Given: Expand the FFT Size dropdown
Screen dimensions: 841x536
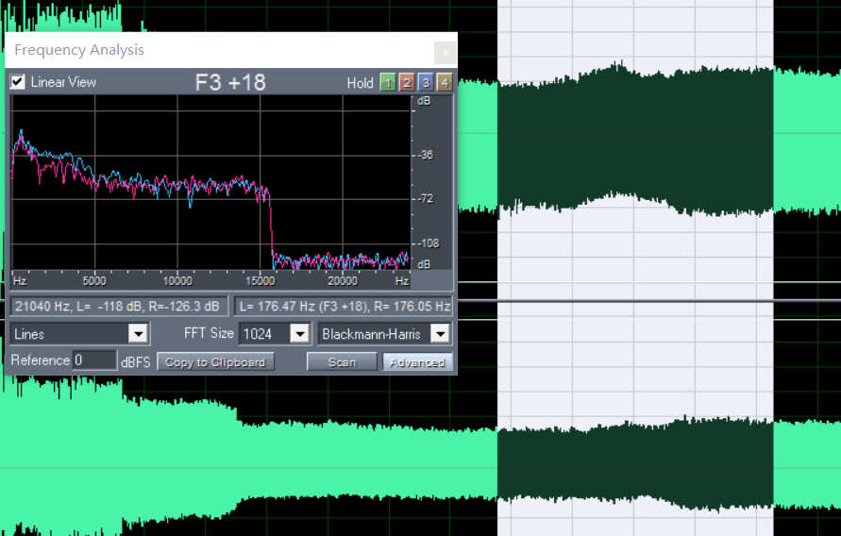Looking at the screenshot, I should tap(299, 334).
